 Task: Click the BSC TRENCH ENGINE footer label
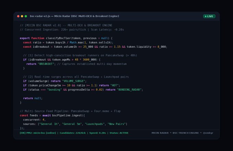[186, 133]
